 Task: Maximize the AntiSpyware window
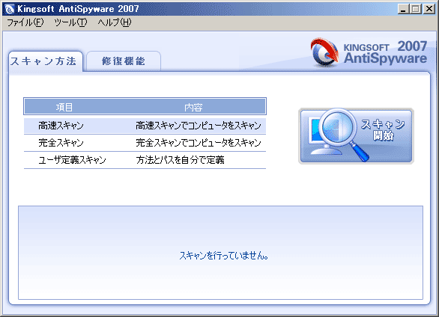[x=416, y=9]
